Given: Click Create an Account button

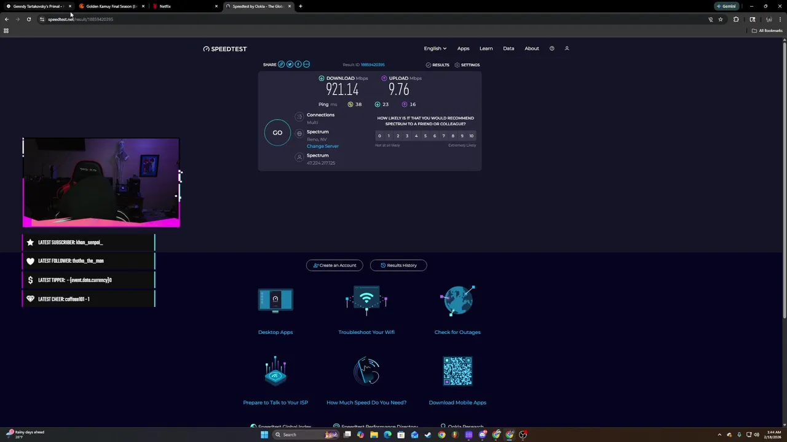Looking at the screenshot, I should point(334,265).
